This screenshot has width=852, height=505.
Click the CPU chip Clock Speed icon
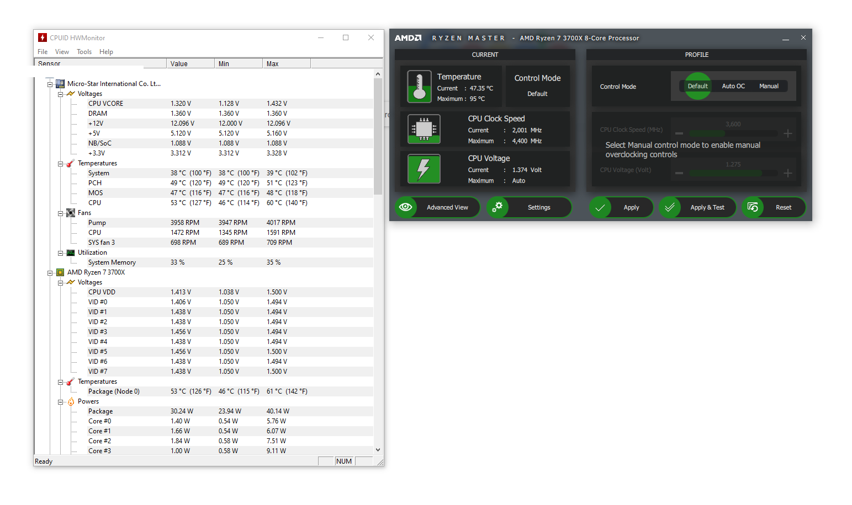(x=424, y=129)
